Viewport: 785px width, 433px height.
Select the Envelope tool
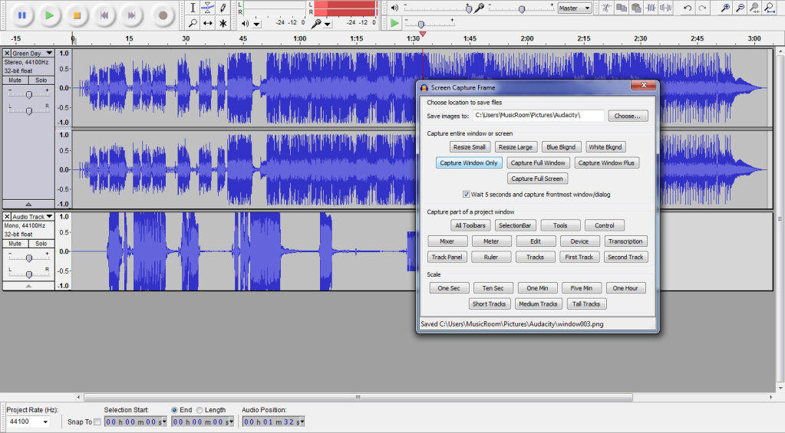[x=208, y=8]
